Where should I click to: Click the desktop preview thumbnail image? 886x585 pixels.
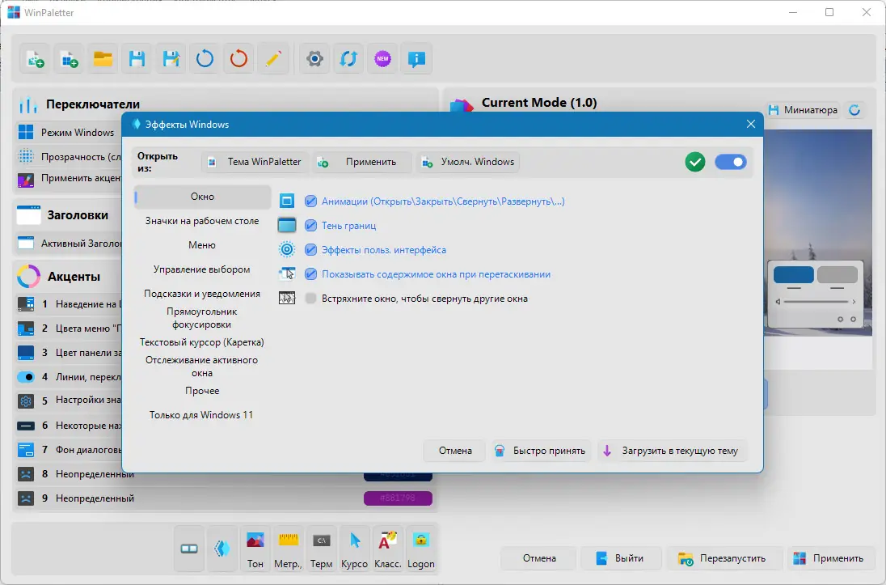coord(817,232)
